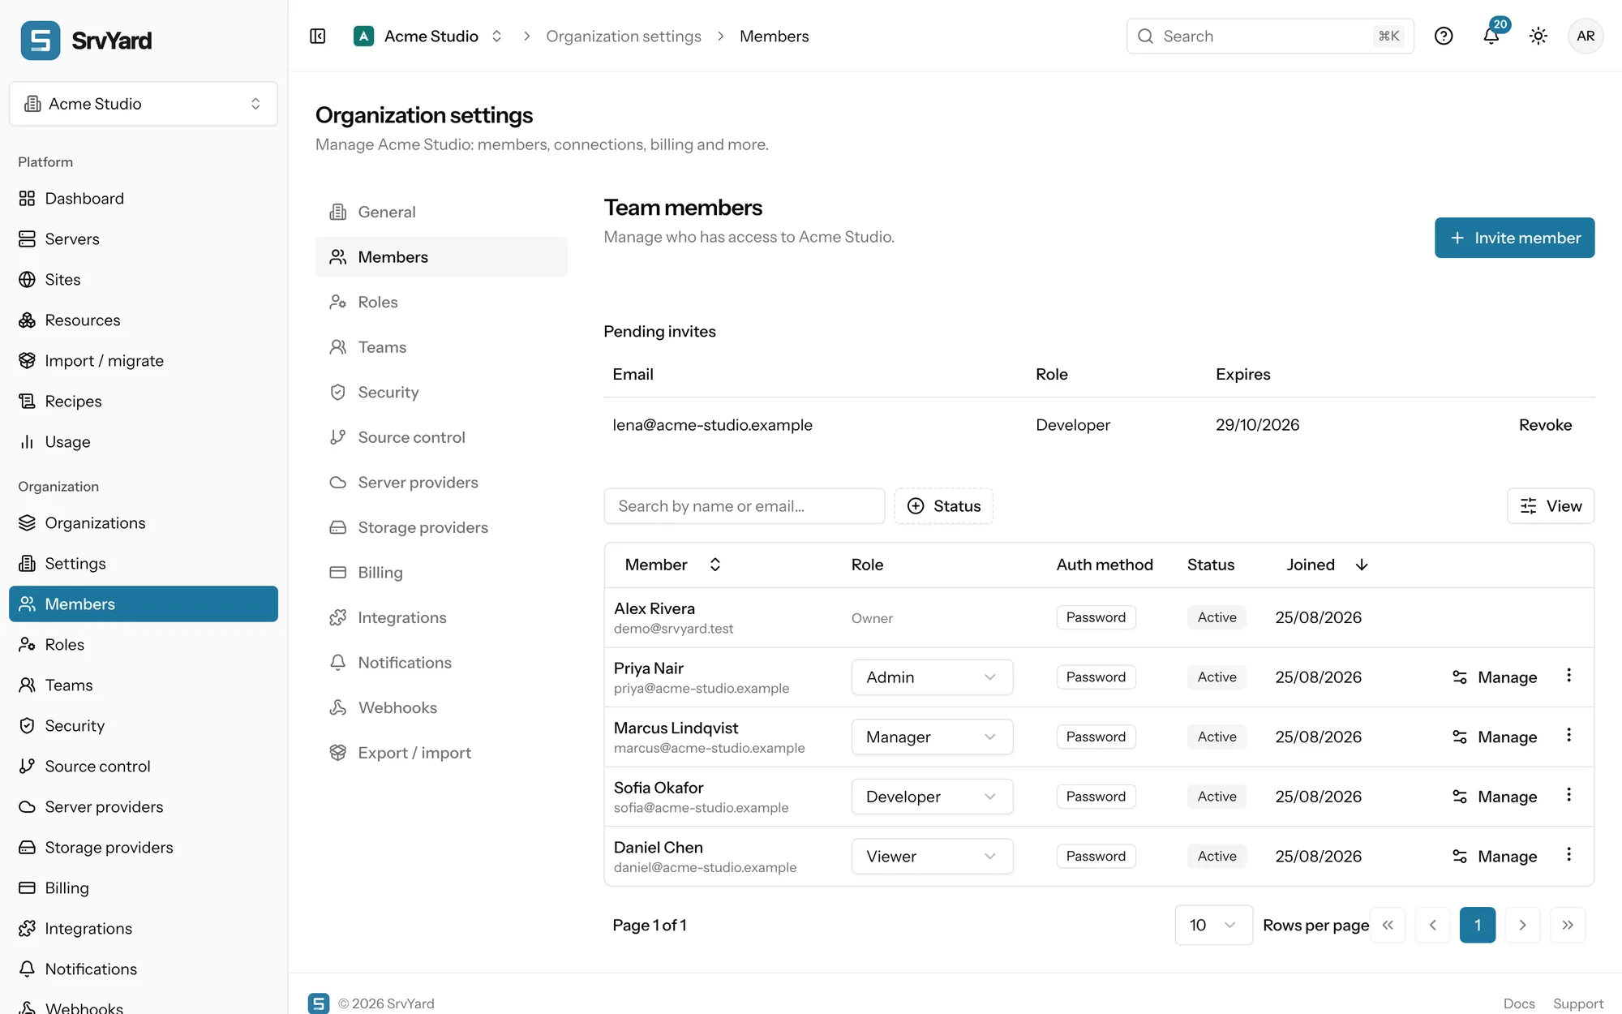The width and height of the screenshot is (1622, 1014).
Task: Revoke lena@acme-studio.example invite
Action: coord(1545,425)
